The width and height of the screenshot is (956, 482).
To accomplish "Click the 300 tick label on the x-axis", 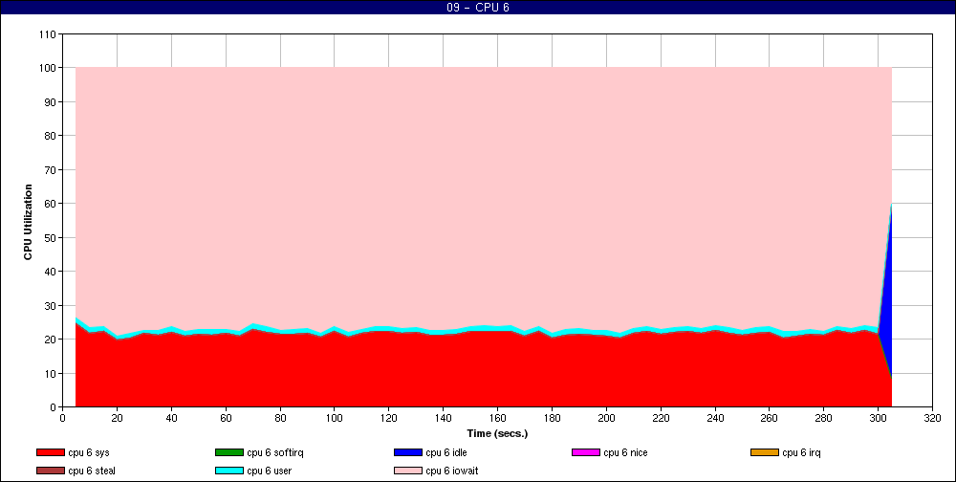I will tap(878, 419).
